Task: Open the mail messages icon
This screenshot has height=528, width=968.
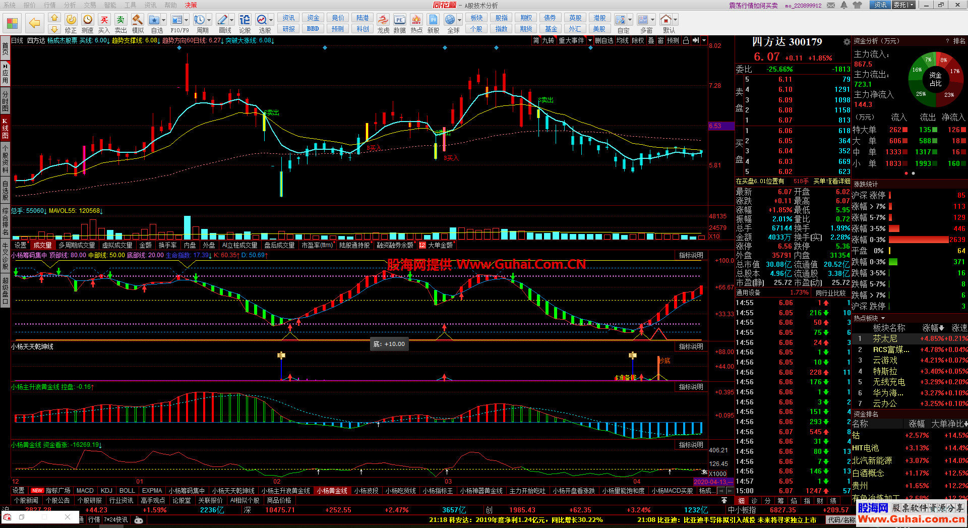Action: click(830, 5)
